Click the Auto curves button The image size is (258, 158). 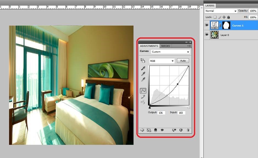[x=183, y=61]
